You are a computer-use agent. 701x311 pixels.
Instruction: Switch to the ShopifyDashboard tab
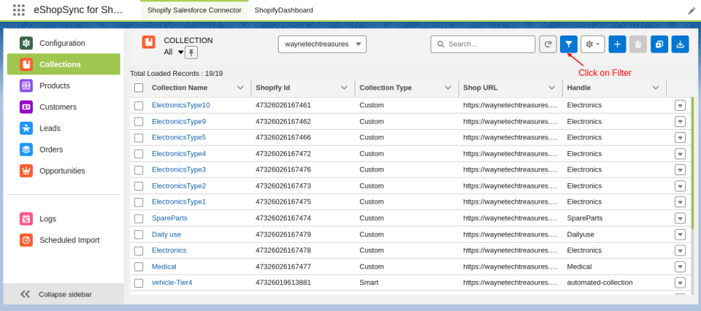284,10
